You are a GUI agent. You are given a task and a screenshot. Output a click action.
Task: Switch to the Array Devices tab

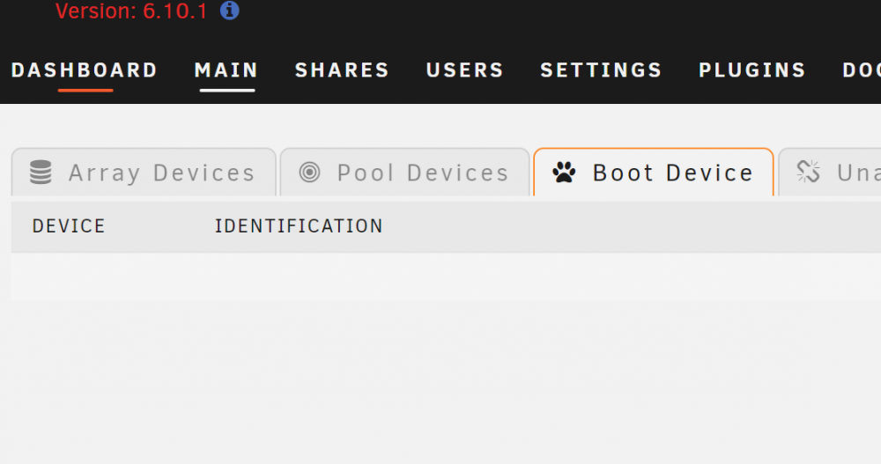click(x=144, y=173)
